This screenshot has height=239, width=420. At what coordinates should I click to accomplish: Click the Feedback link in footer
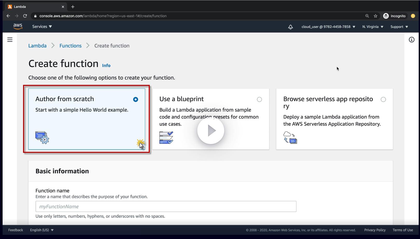click(16, 230)
